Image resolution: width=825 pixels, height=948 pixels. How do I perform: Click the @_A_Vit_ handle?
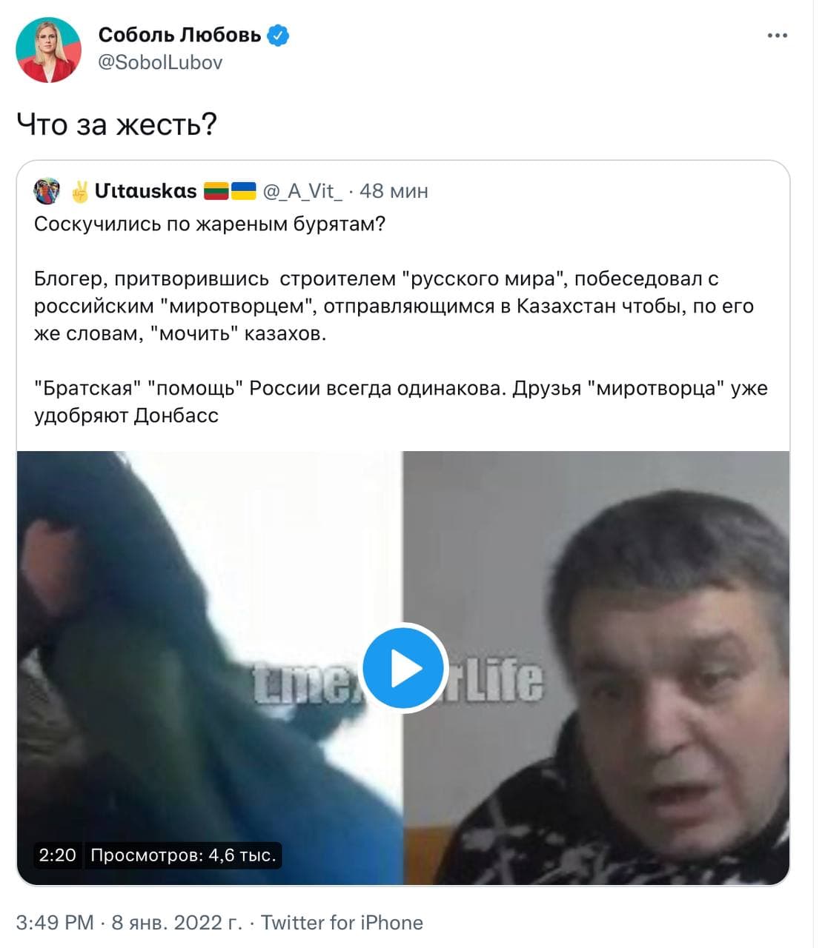pyautogui.click(x=302, y=191)
